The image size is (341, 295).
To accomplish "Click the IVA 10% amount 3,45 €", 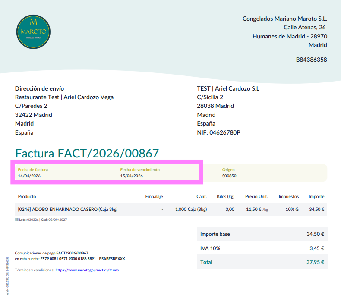I will click(x=317, y=248).
